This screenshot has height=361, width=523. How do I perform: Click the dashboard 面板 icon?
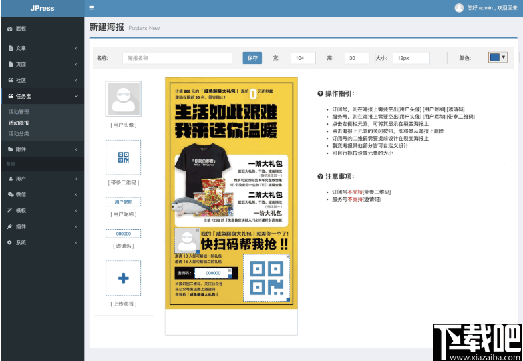coord(10,29)
